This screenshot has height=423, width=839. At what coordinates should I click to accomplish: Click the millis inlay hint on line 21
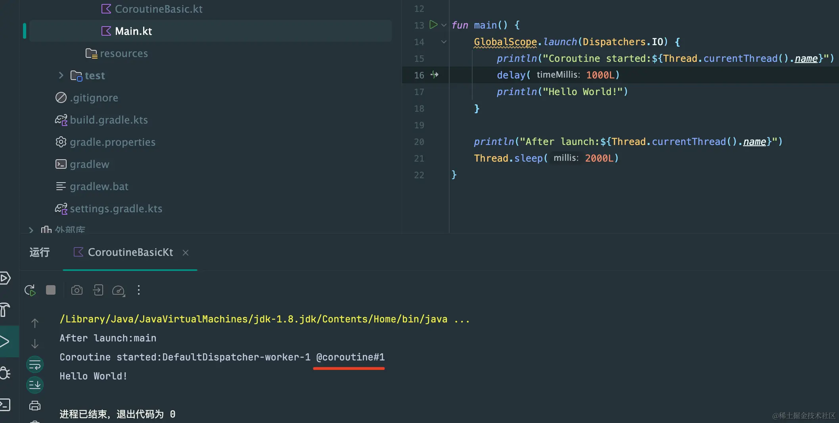pyautogui.click(x=566, y=158)
